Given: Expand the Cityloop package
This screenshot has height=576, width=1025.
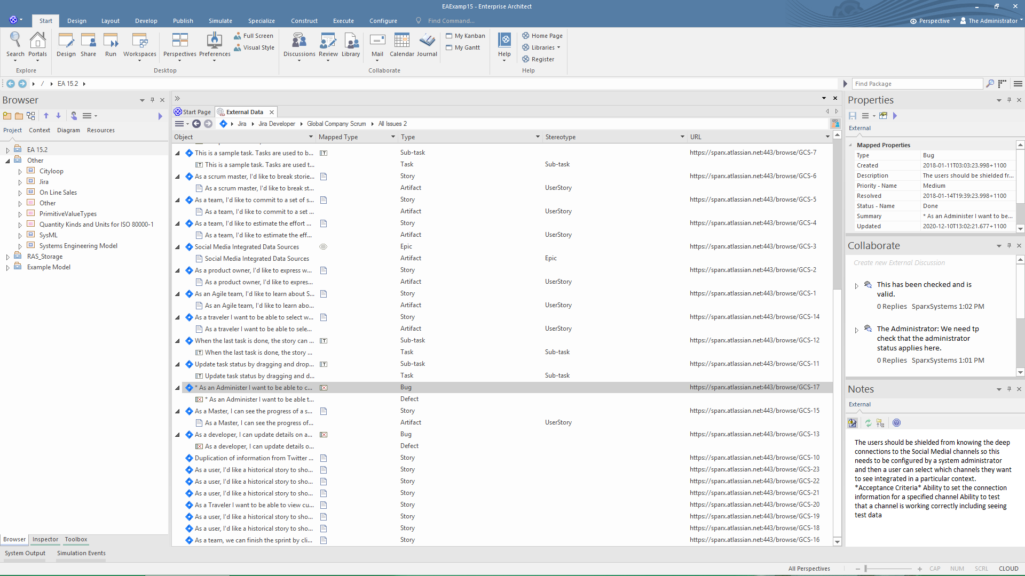Looking at the screenshot, I should point(20,171).
